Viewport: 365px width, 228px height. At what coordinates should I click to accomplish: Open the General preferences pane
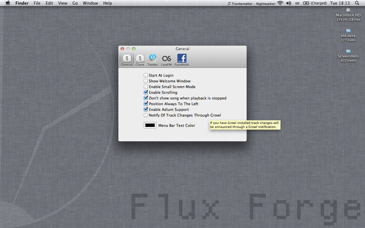click(x=127, y=60)
